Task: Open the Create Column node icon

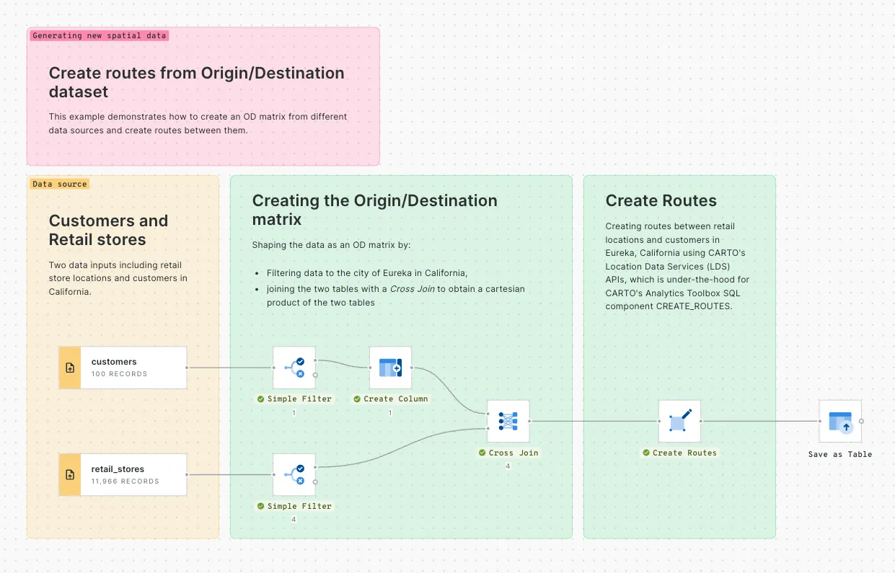Action: click(390, 368)
